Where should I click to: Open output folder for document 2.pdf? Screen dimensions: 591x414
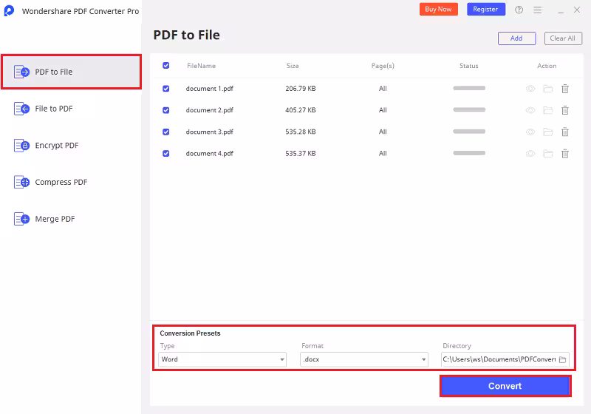click(x=547, y=110)
